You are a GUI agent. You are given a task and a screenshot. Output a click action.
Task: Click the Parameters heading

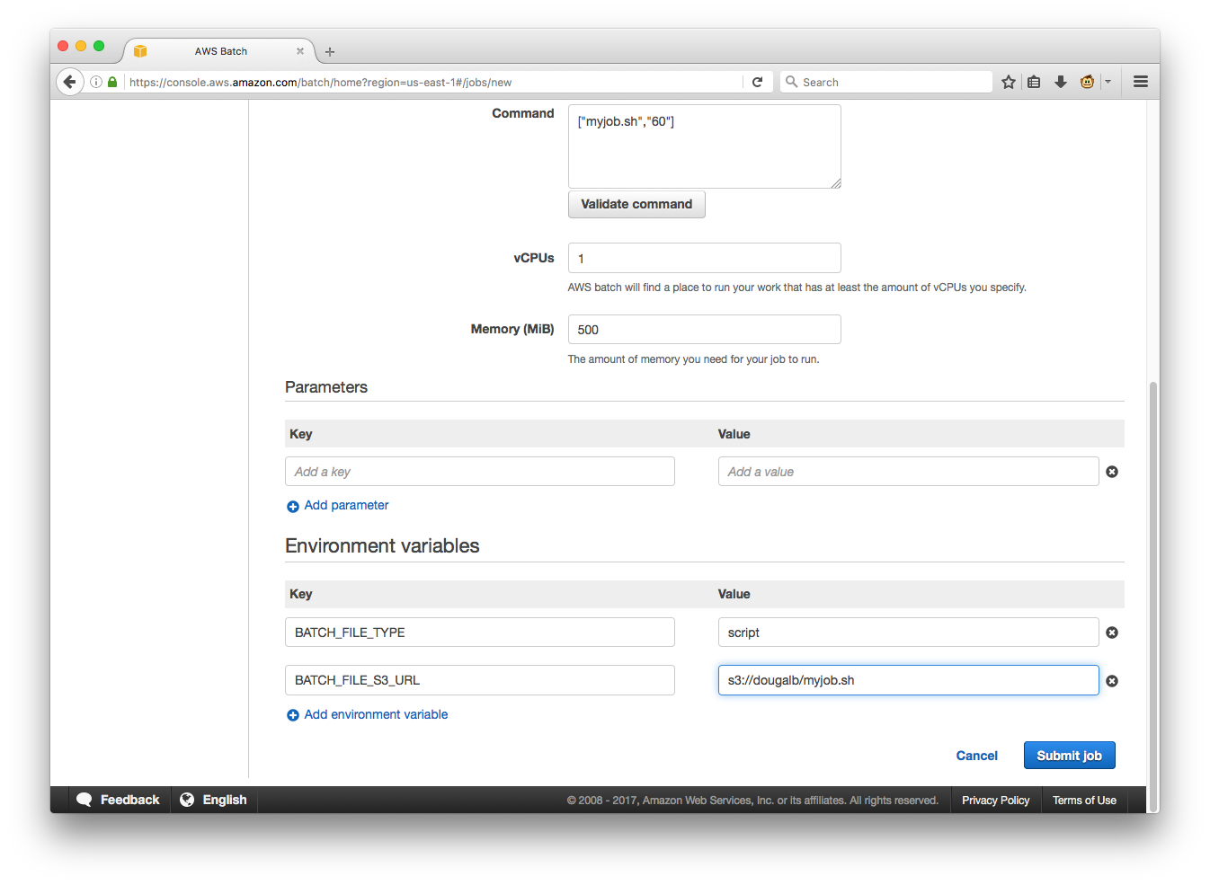[326, 387]
